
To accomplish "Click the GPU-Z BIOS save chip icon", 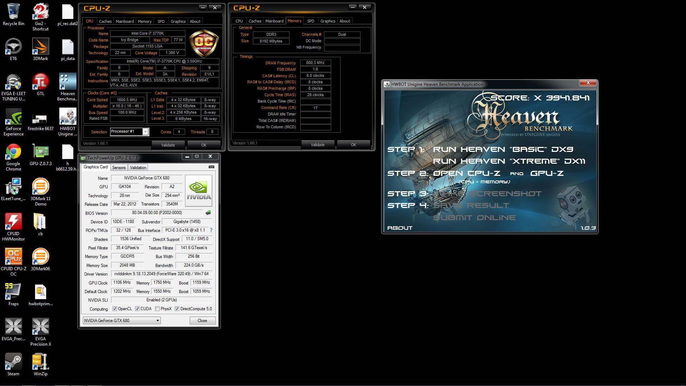I will coord(208,213).
